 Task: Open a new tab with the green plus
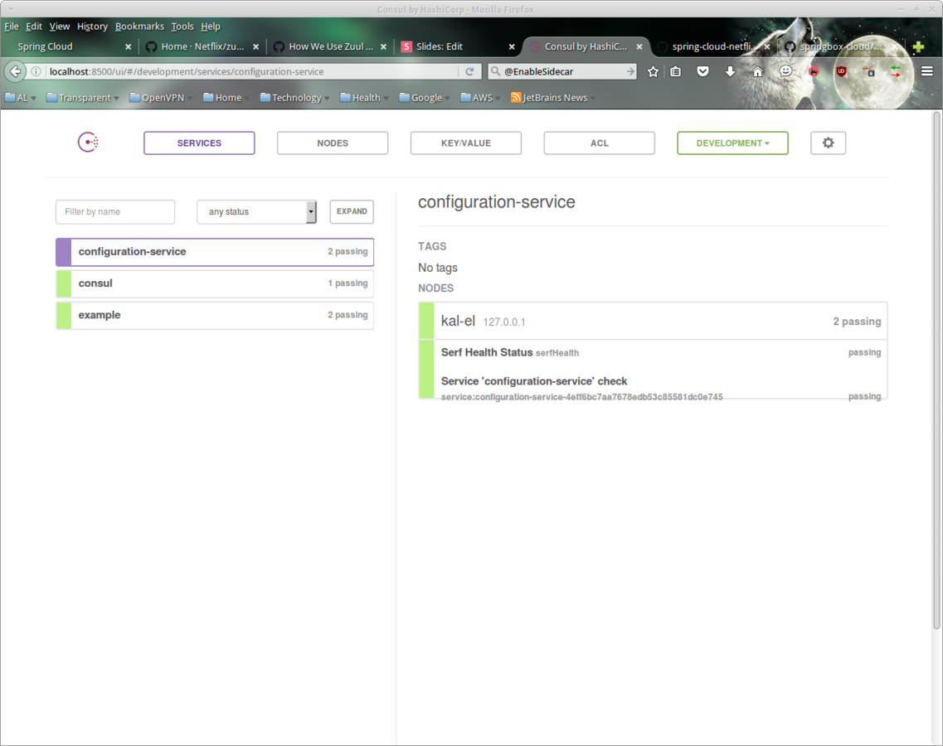(918, 46)
